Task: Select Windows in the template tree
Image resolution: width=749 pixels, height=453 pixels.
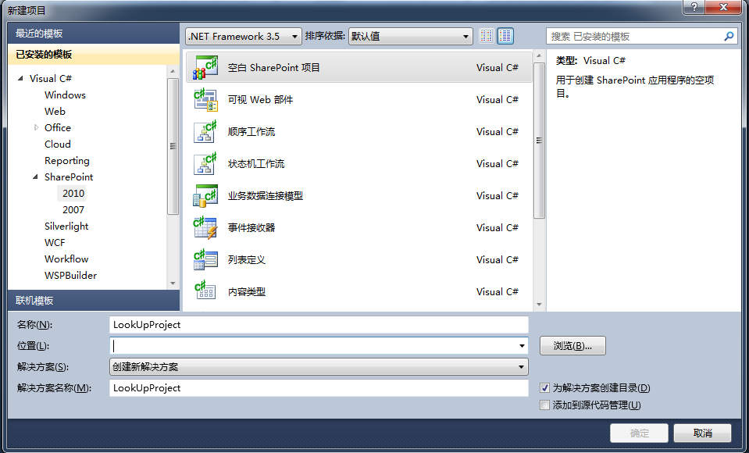Action: (65, 95)
